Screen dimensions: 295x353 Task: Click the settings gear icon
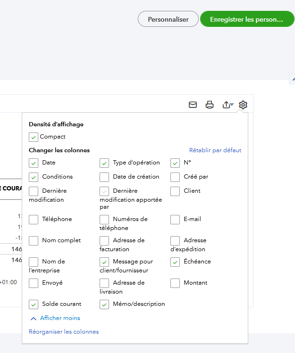point(243,105)
